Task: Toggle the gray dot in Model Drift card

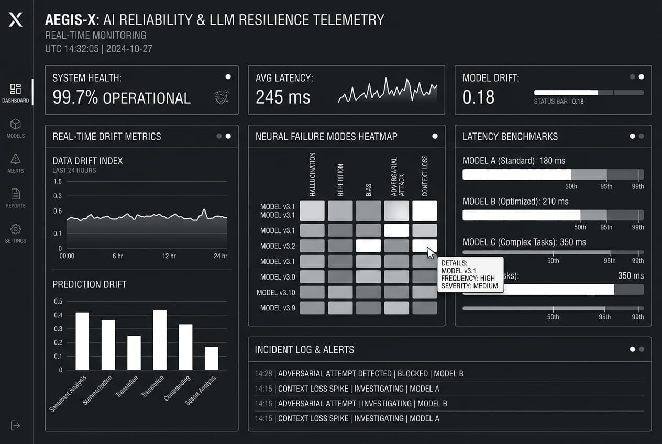Action: 632,76
